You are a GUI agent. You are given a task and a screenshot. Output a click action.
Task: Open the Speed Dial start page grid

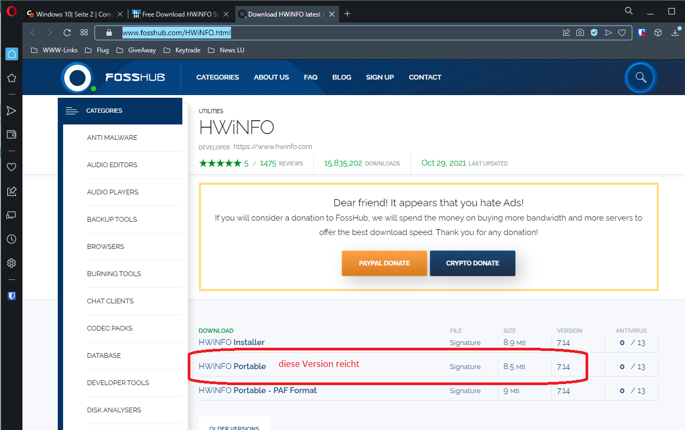[84, 33]
